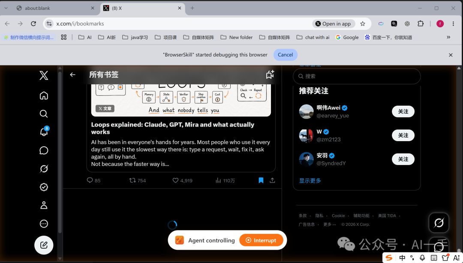This screenshot has height=263, width=463.
Task: Click the X logo in sidebar
Action: (x=44, y=75)
